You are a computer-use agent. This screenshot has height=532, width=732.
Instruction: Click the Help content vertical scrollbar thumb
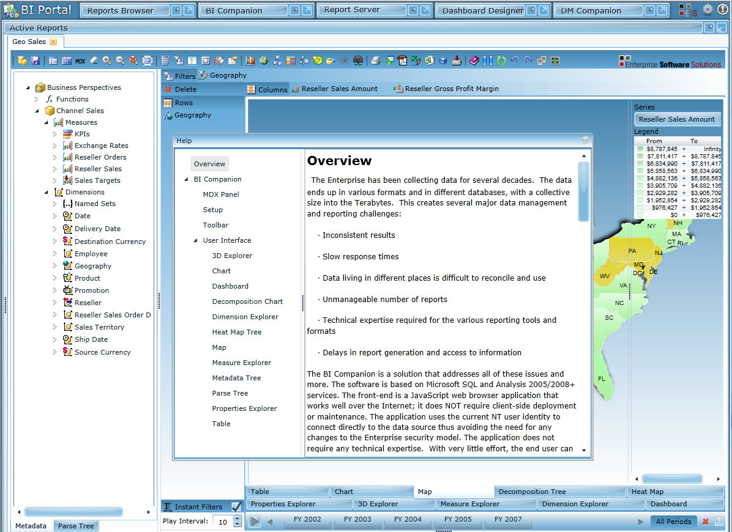pyautogui.click(x=583, y=191)
